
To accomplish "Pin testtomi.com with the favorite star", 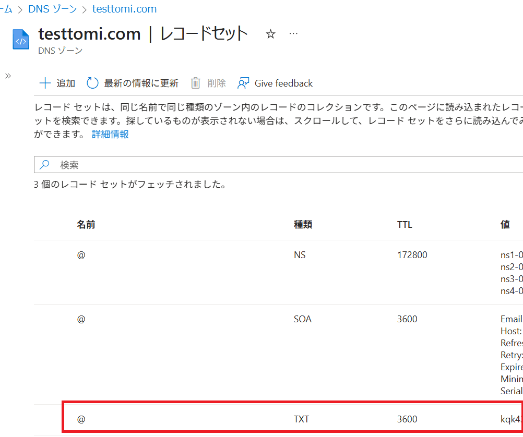I will [270, 34].
